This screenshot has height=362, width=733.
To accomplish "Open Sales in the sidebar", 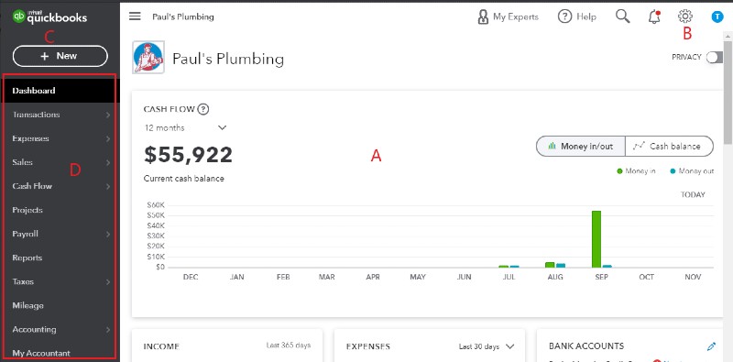I will tap(60, 162).
